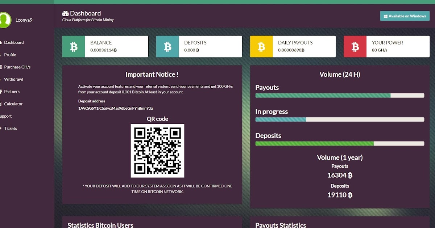Click the yellow Daily Payouts Bitcoin icon
Viewport: 435px width, 228px height.
tap(261, 46)
